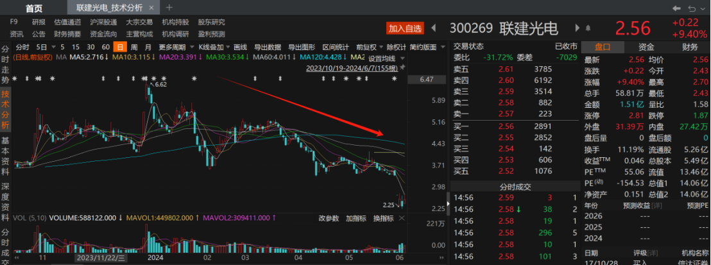Go to the previous stock with the left triangle
The height and width of the screenshot is (265, 711).
pos(433,28)
